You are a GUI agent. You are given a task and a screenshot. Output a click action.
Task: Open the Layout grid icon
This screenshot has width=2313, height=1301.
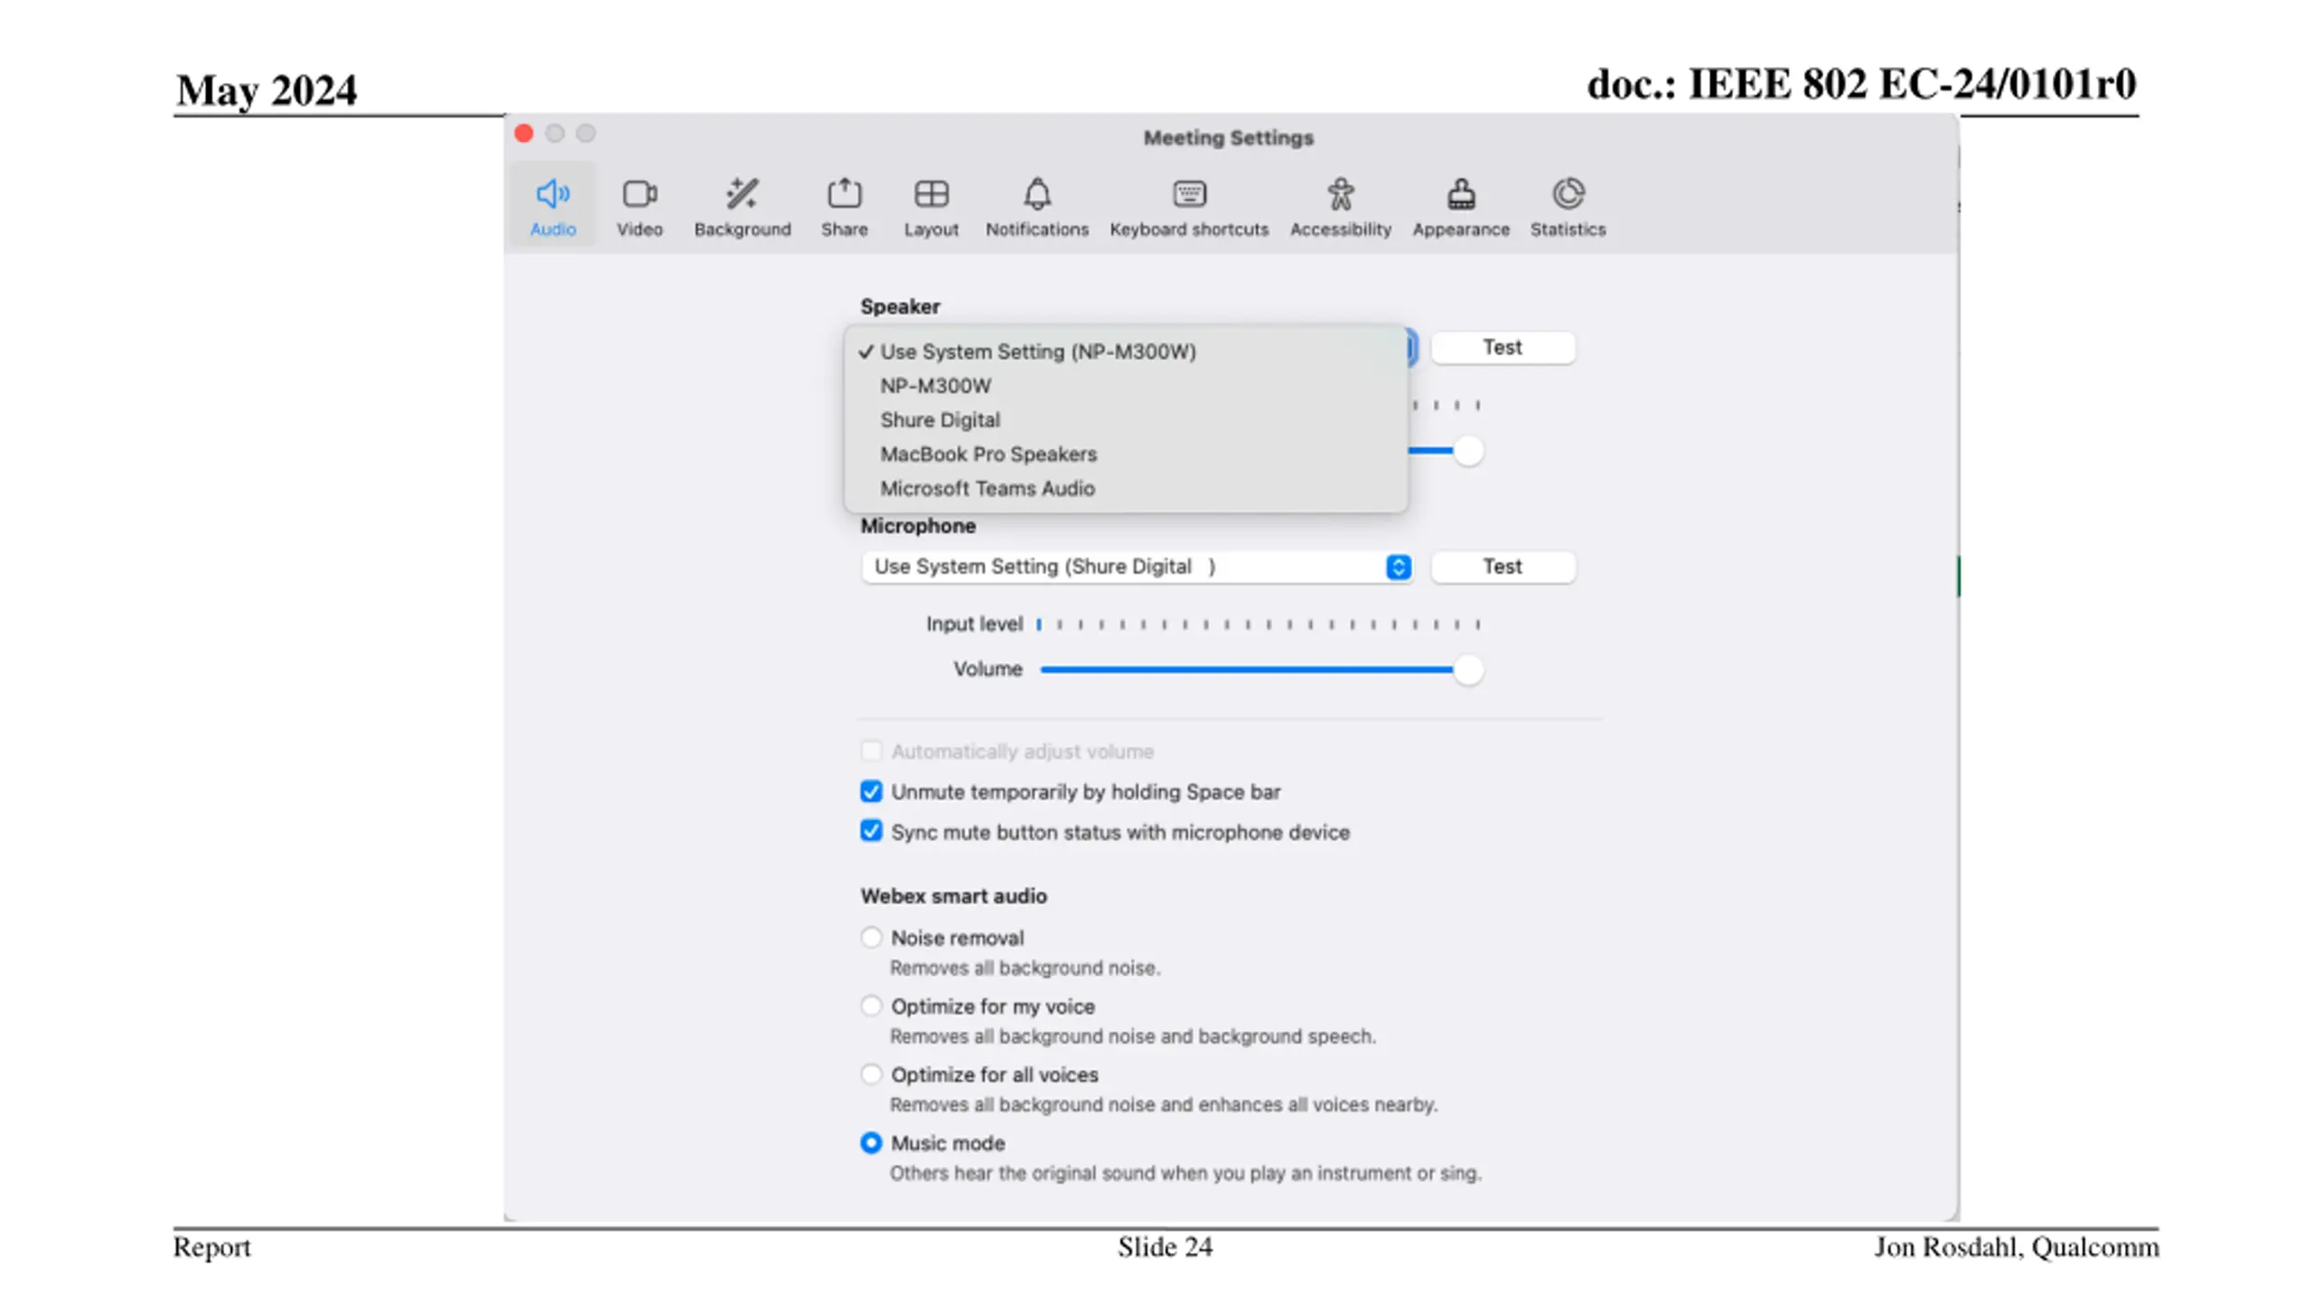click(931, 193)
